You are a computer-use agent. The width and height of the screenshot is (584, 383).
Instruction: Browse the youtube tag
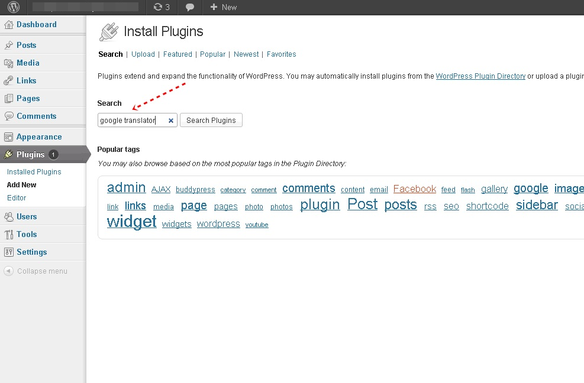[257, 225]
